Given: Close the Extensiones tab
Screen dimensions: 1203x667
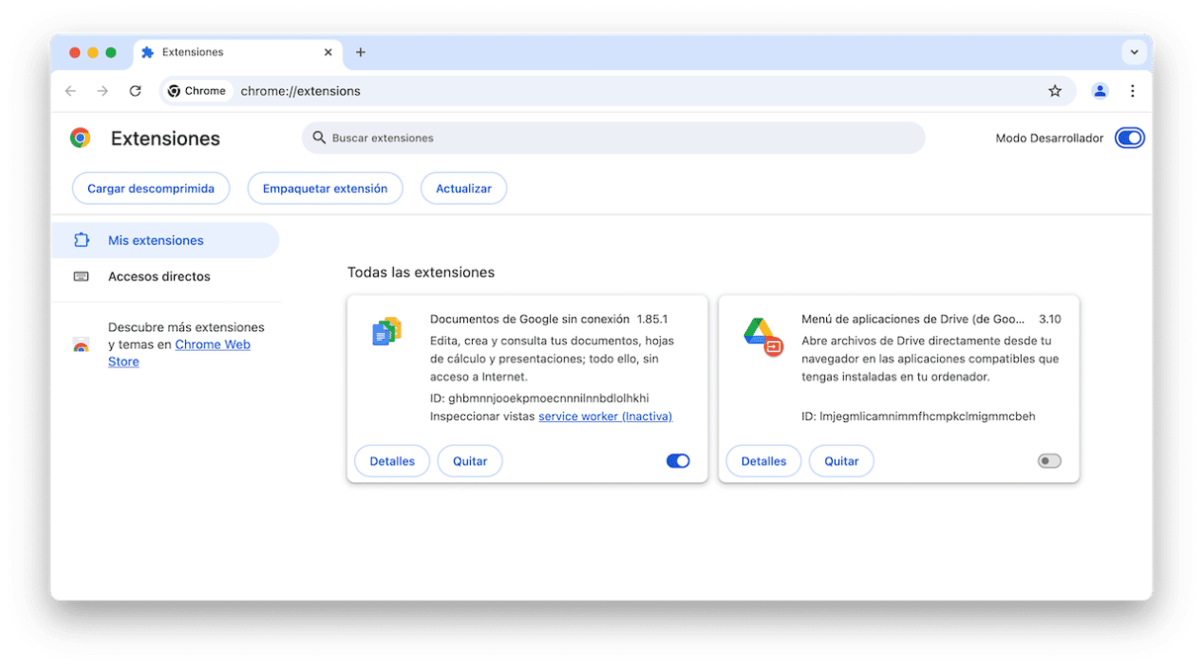Looking at the screenshot, I should click(328, 52).
